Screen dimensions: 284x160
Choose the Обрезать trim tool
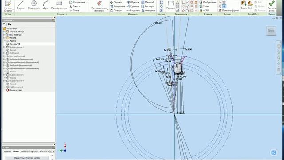(133, 2)
